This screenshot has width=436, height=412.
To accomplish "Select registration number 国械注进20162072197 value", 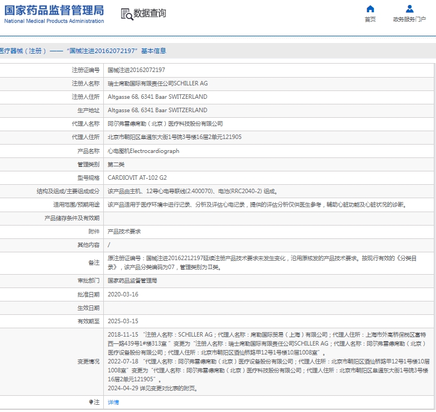I will 136,70.
